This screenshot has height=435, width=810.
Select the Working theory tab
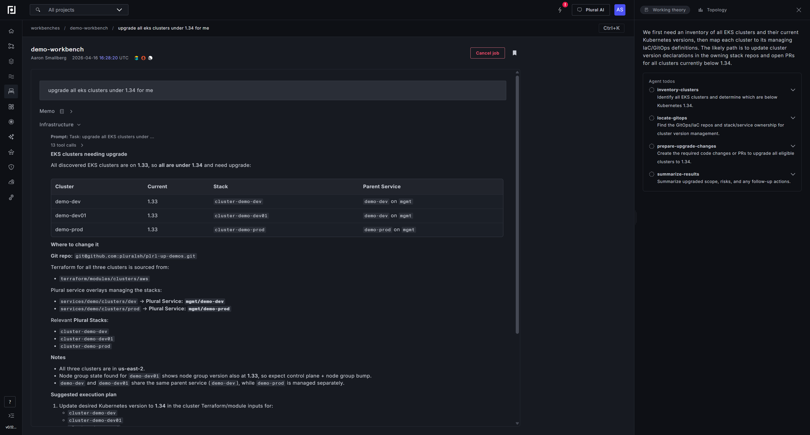coord(665,10)
